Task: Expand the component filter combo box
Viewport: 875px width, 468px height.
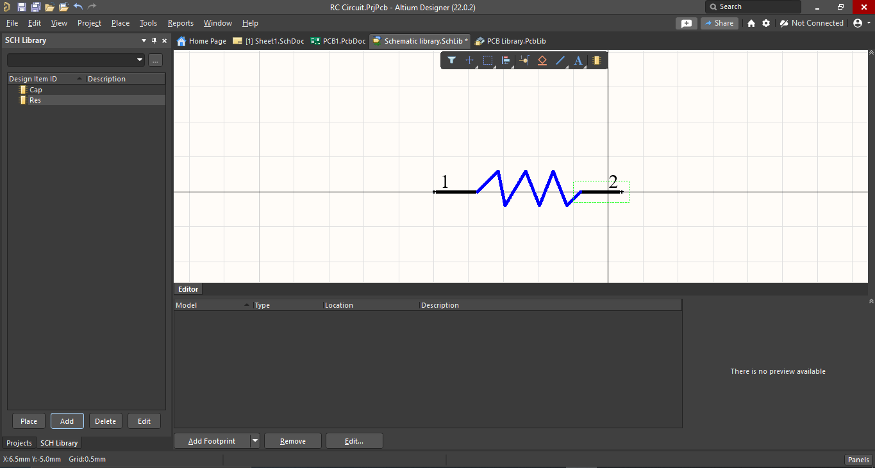Action: click(140, 60)
